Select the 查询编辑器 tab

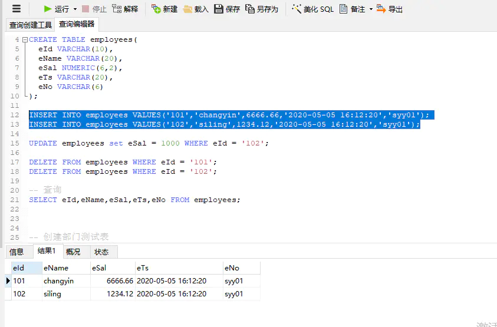click(x=77, y=24)
